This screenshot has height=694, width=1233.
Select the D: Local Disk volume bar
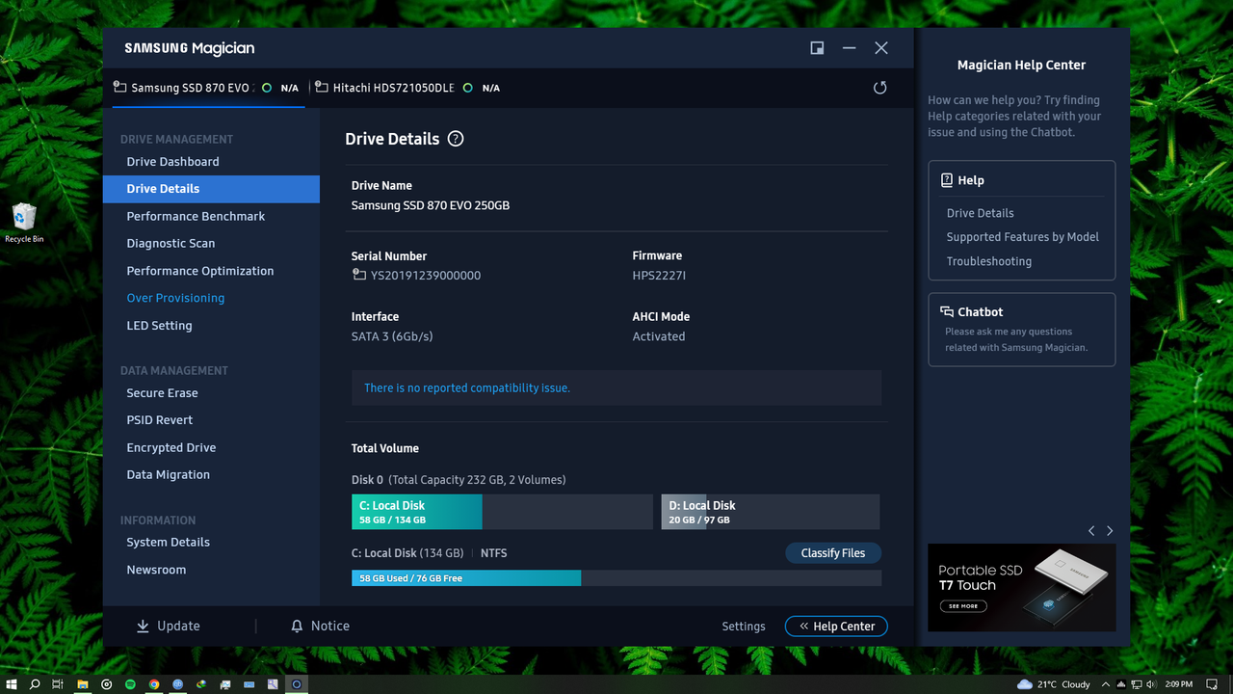pyautogui.click(x=771, y=512)
